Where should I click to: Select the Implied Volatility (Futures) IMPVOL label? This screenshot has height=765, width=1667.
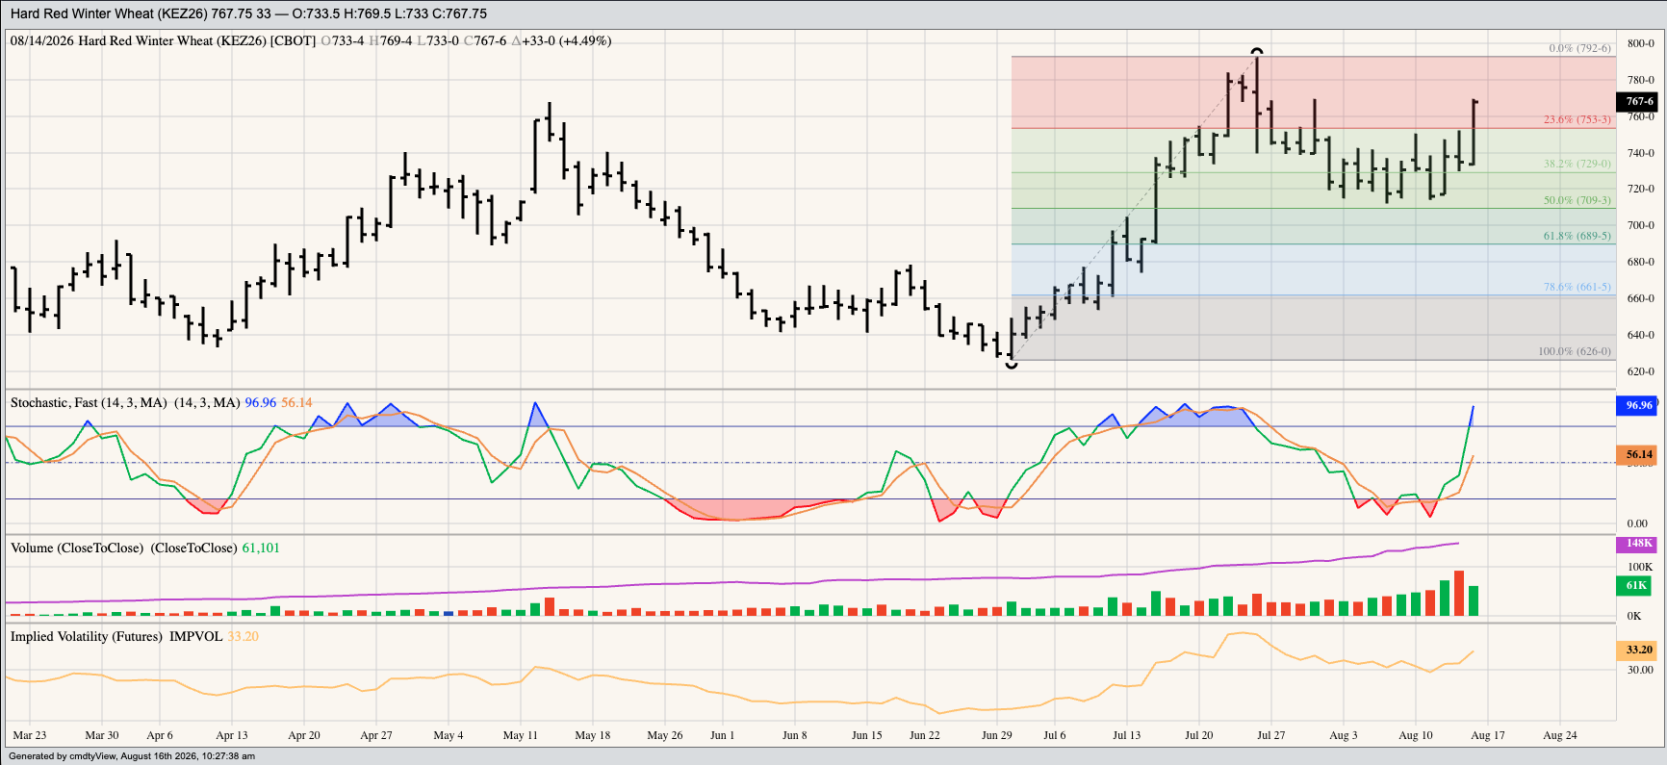116,636
